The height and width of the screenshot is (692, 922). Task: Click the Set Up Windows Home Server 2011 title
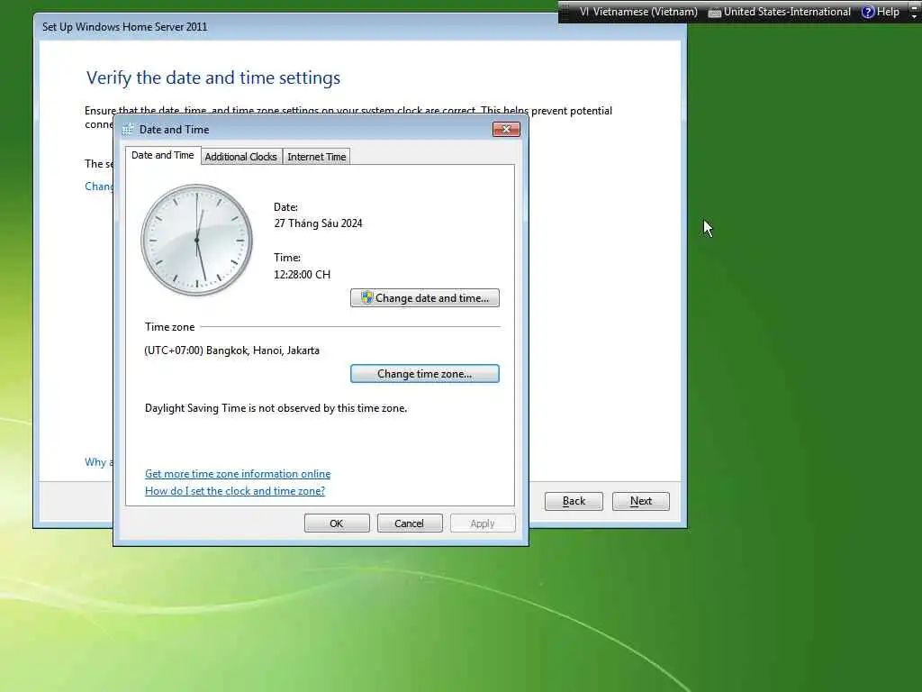click(124, 27)
